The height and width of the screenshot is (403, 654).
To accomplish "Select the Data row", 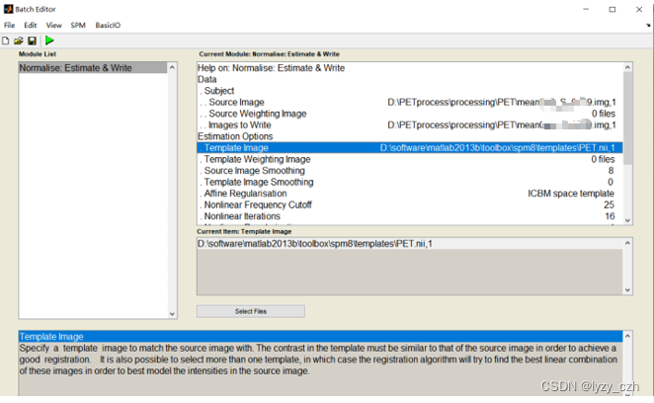I will pyautogui.click(x=410, y=79).
